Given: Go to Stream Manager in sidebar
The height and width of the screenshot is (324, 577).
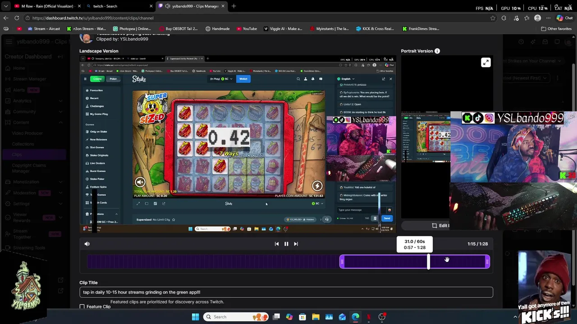Looking at the screenshot, I should click(x=29, y=79).
